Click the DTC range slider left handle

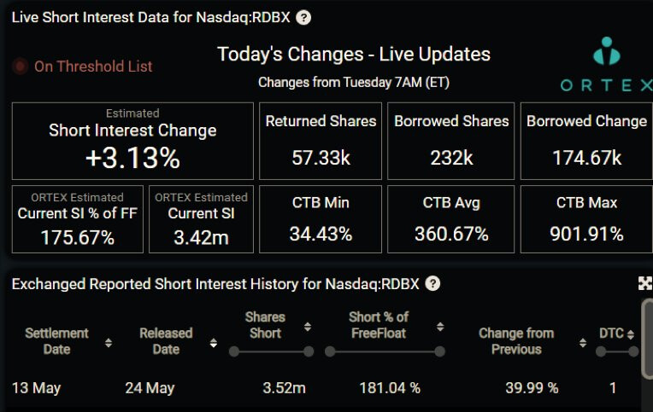point(601,351)
